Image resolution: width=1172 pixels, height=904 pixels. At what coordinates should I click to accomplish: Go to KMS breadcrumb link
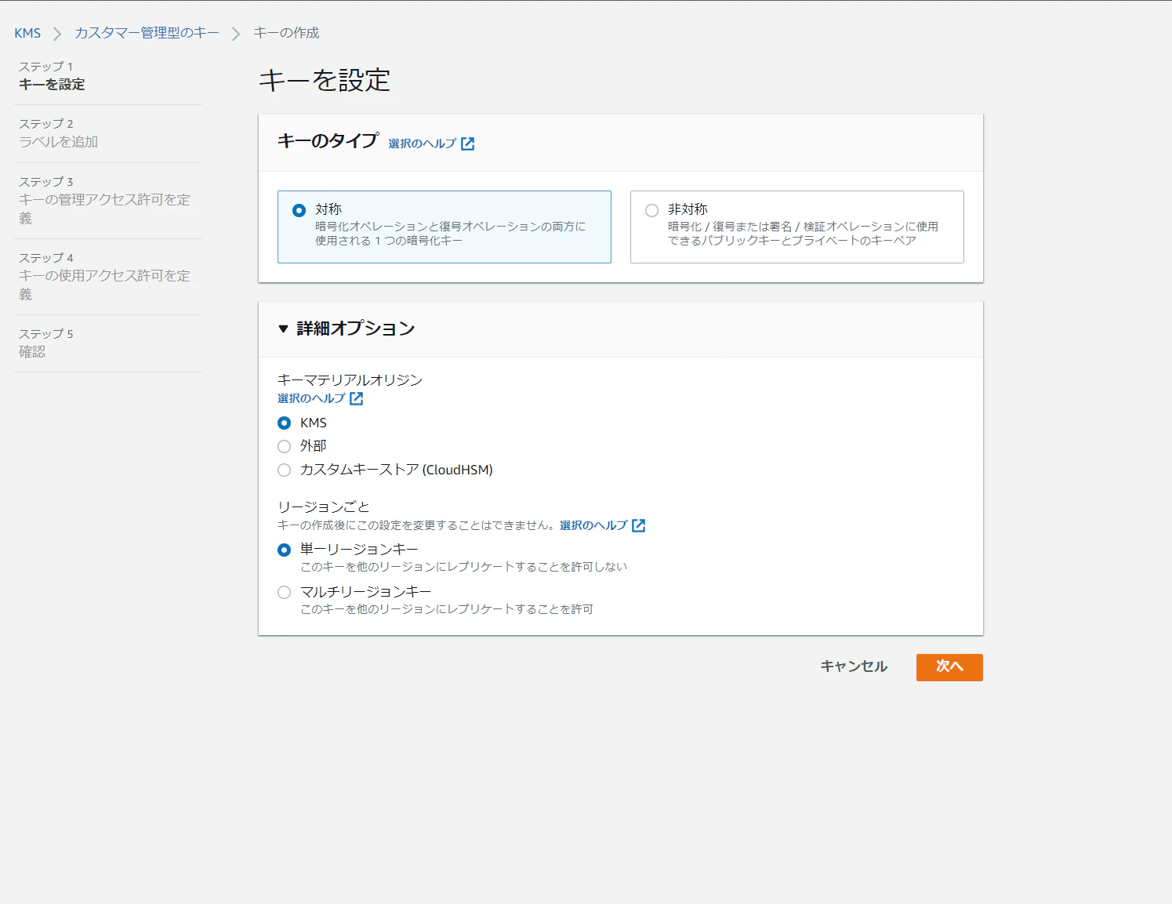click(x=27, y=33)
